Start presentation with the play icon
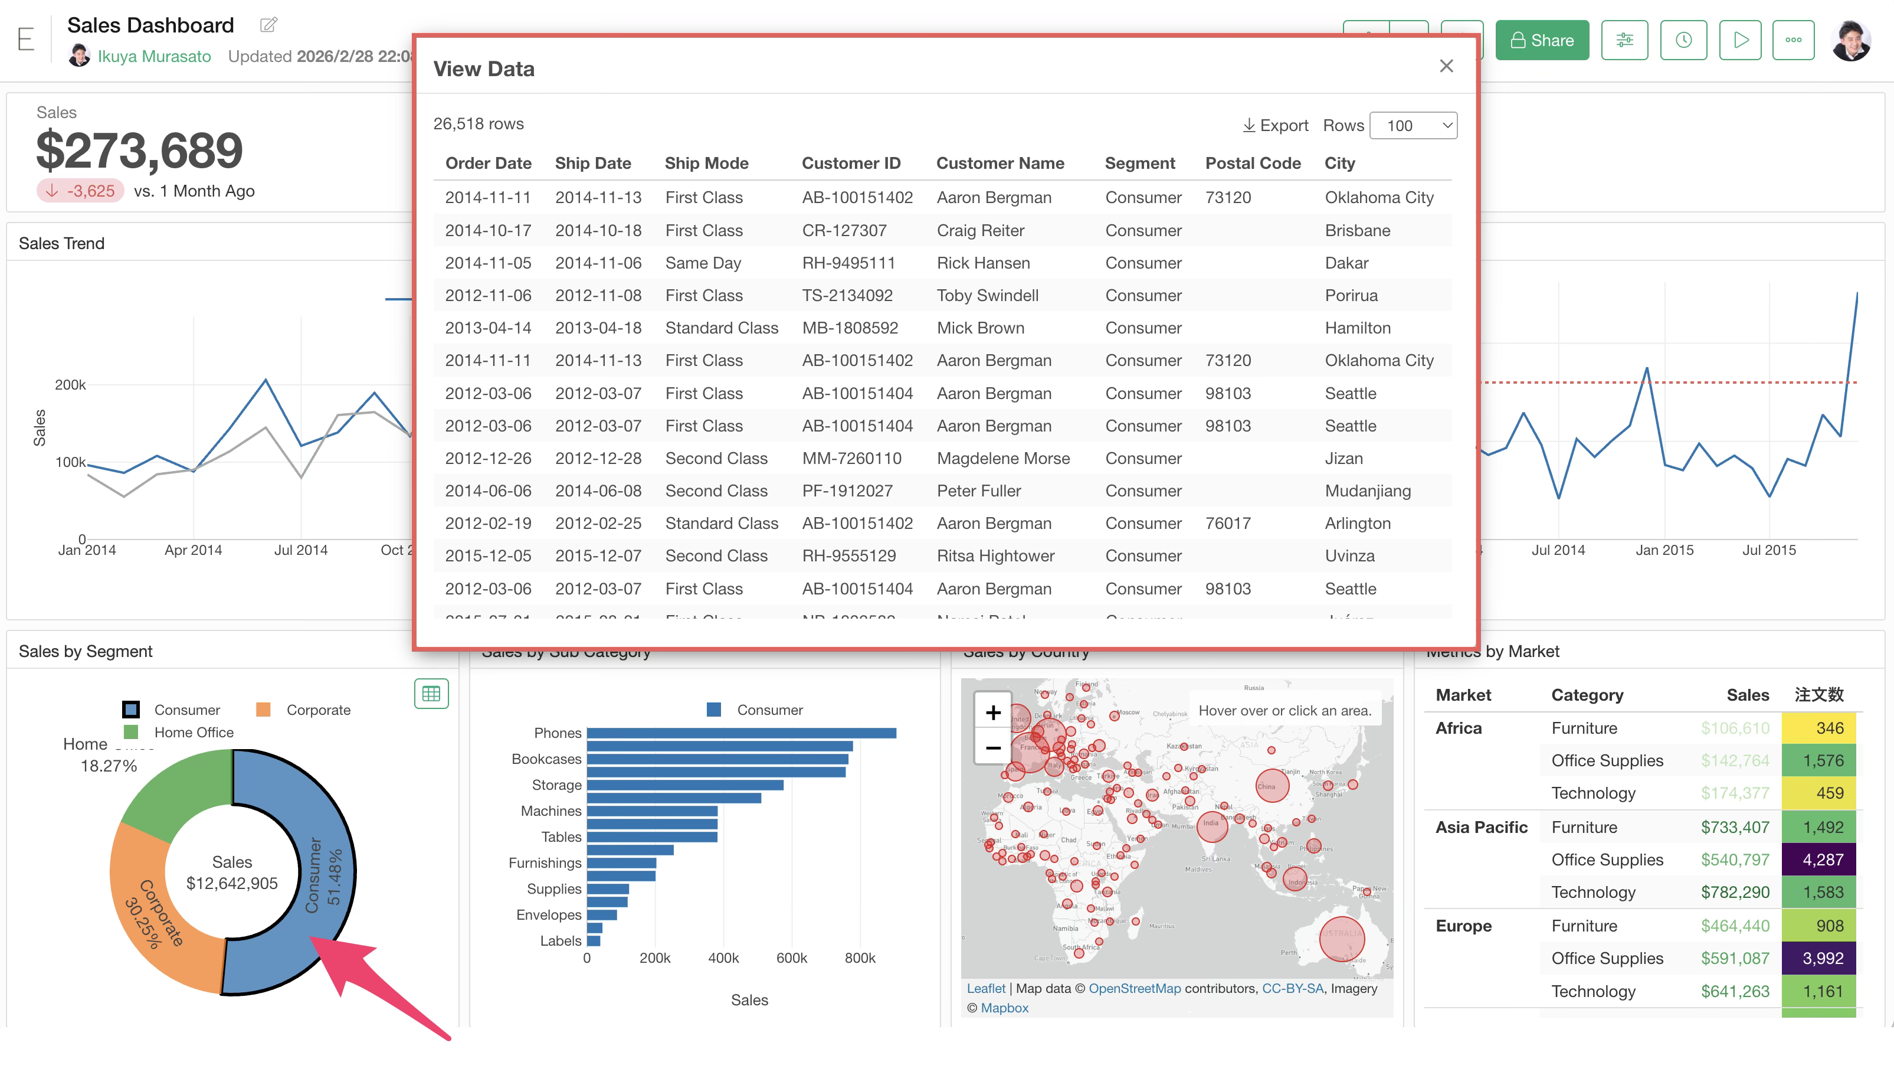 point(1740,41)
